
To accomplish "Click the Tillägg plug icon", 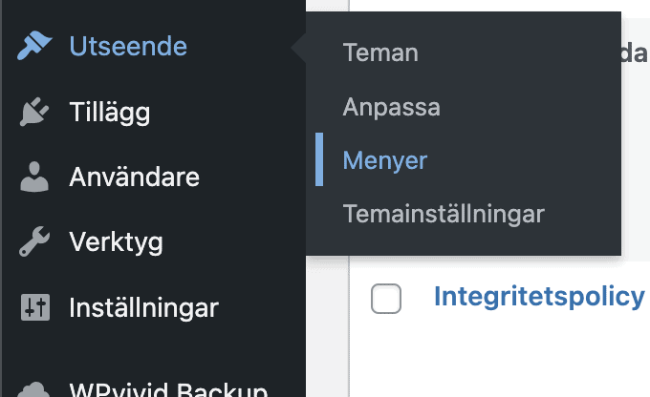I will pos(34,112).
